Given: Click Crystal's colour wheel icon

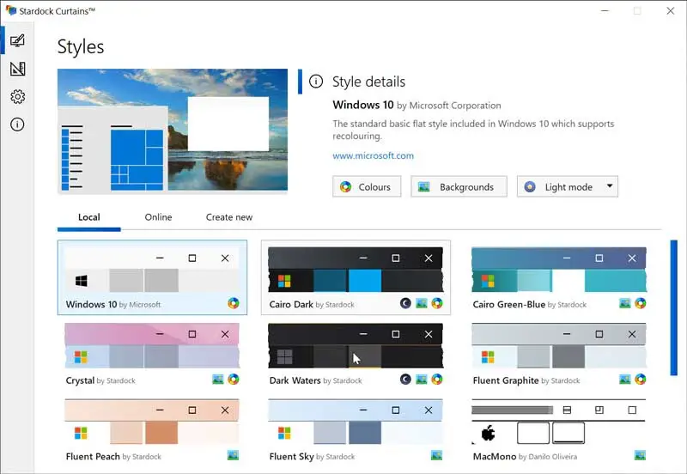Looking at the screenshot, I should click(x=233, y=380).
